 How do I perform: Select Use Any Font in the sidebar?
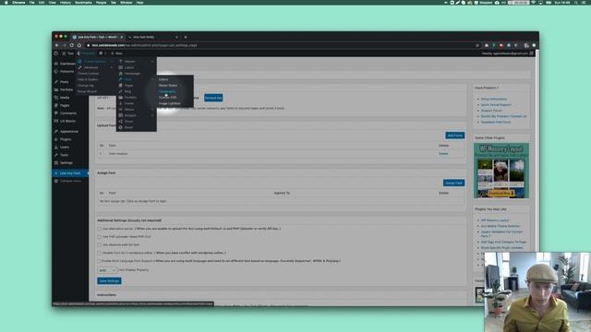point(70,173)
